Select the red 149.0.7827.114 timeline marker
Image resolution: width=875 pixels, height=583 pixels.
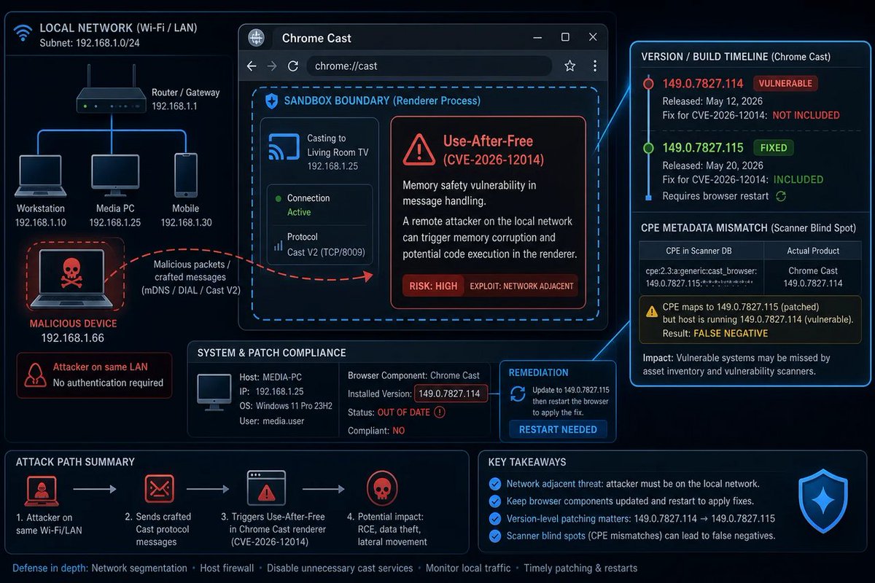[x=648, y=83]
